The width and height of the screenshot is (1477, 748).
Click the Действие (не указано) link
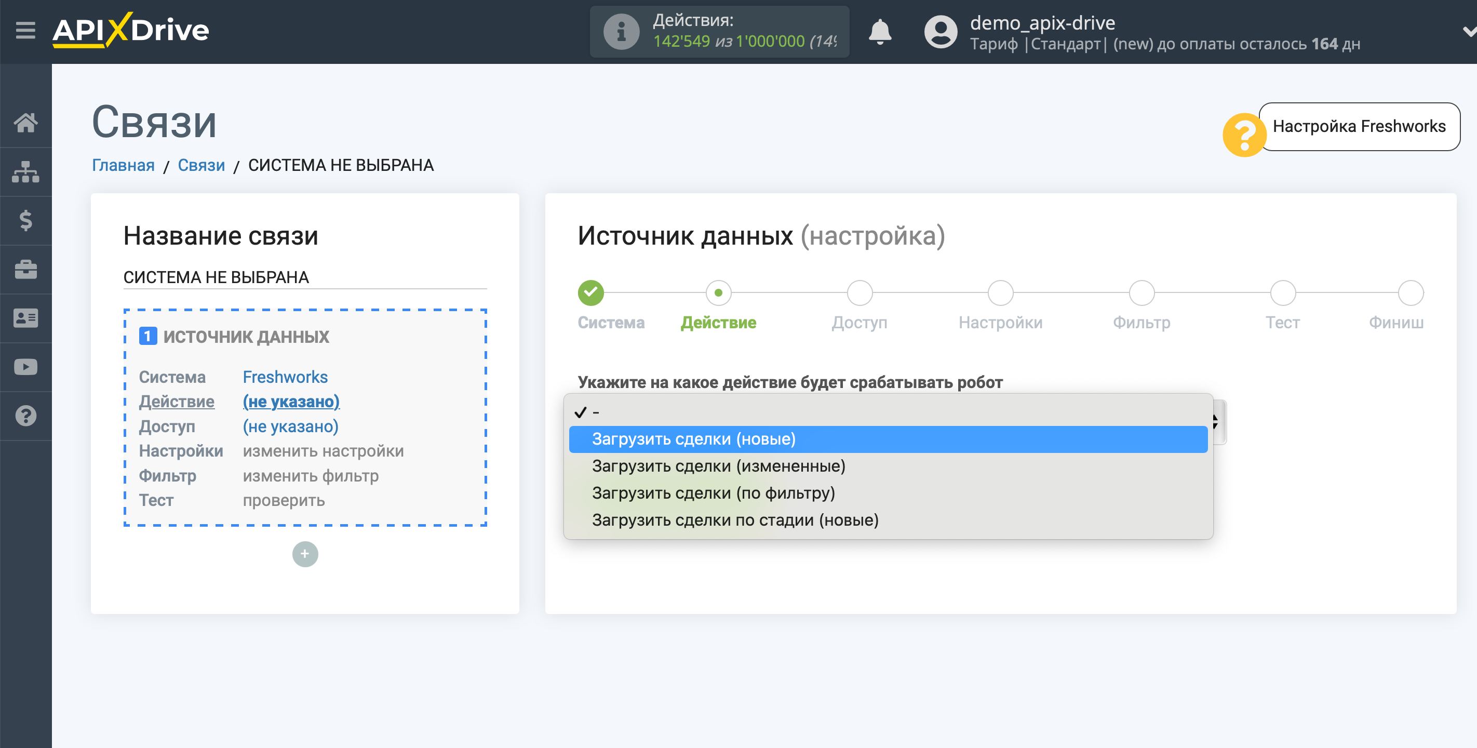click(291, 402)
